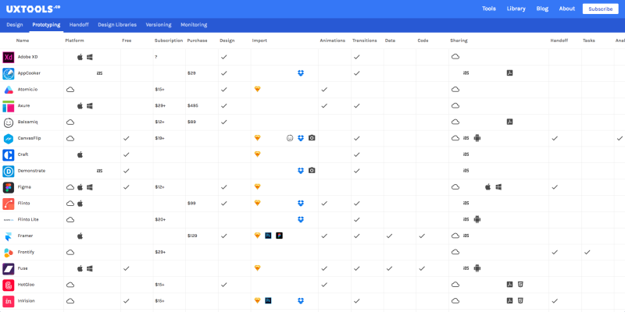The height and width of the screenshot is (312, 625).
Task: Click Windows sharing icon in Figma row
Action: tap(498, 186)
